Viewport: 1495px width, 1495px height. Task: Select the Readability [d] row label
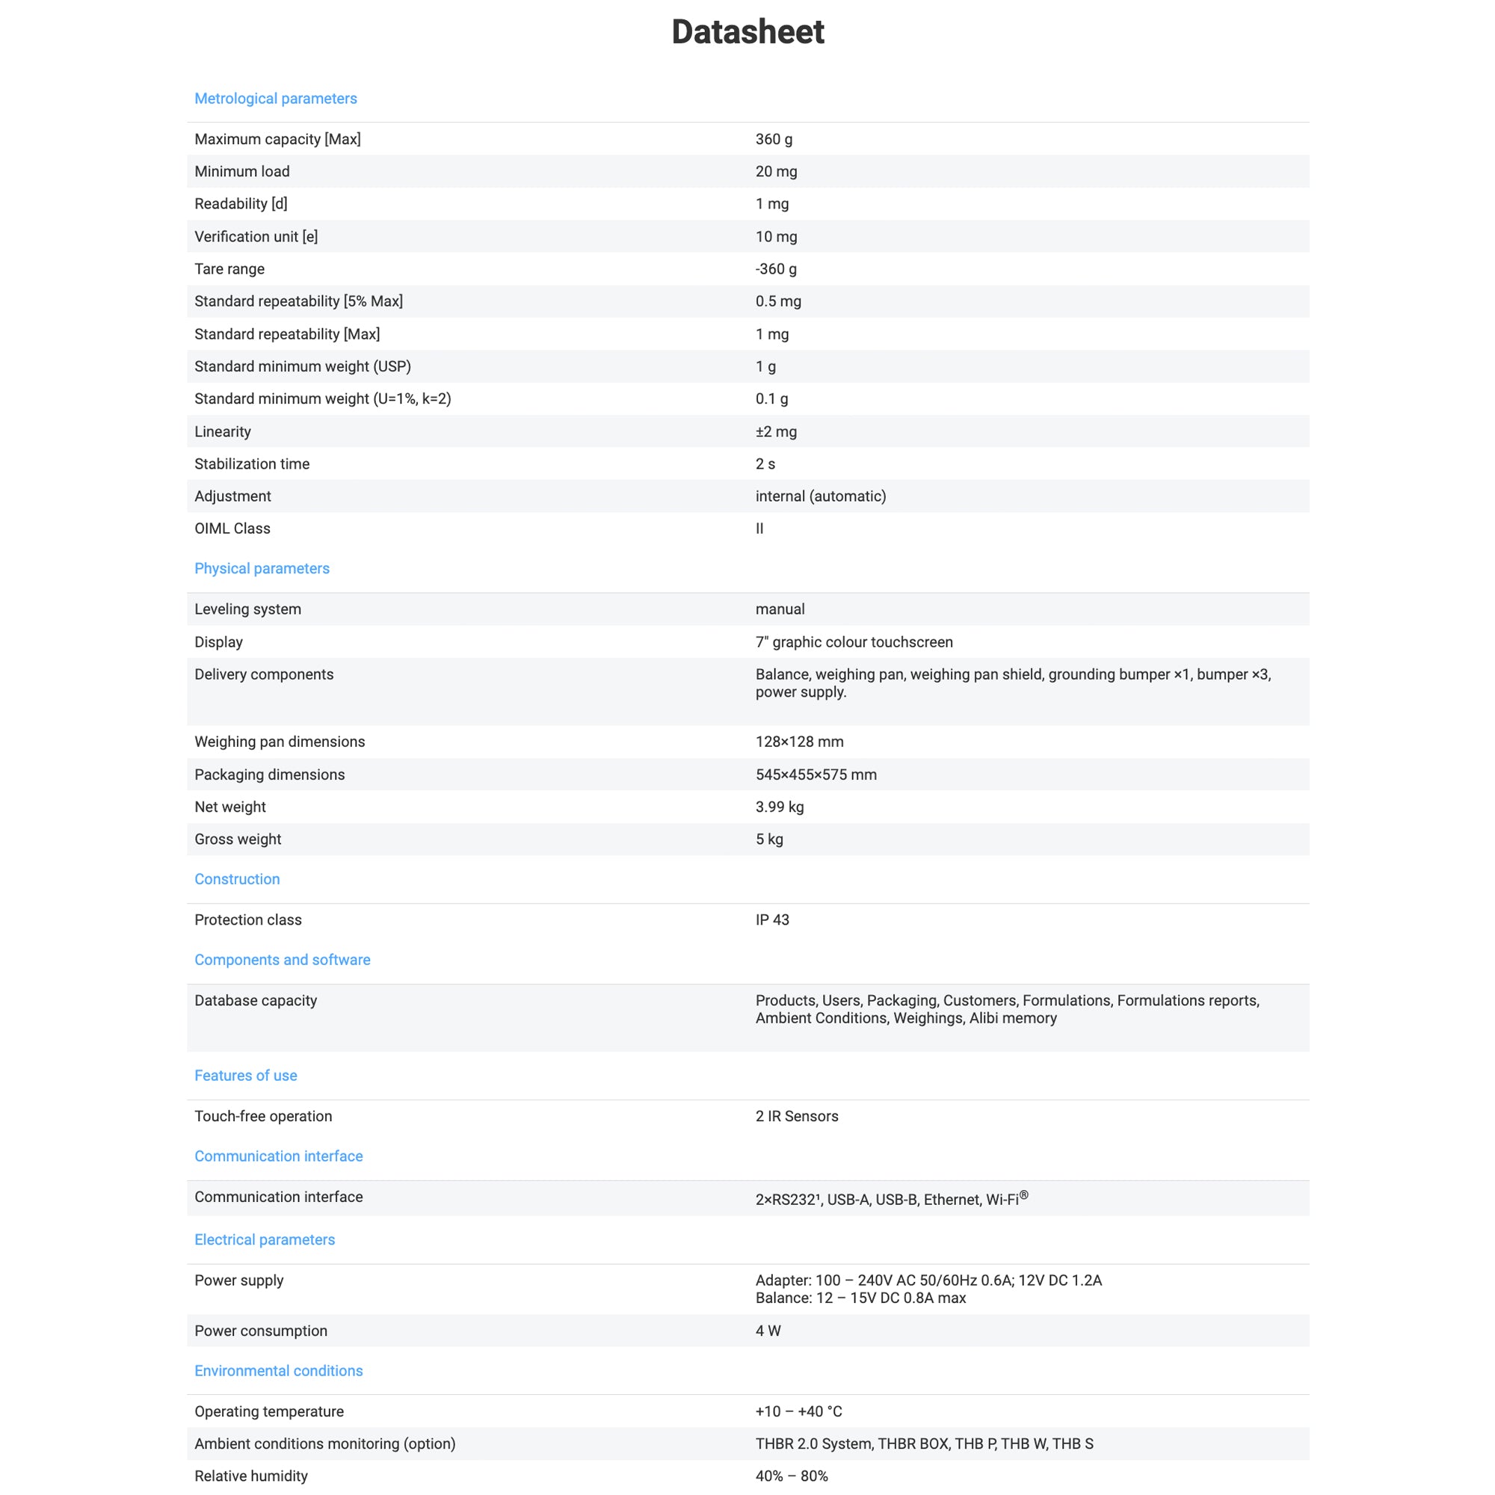[241, 203]
